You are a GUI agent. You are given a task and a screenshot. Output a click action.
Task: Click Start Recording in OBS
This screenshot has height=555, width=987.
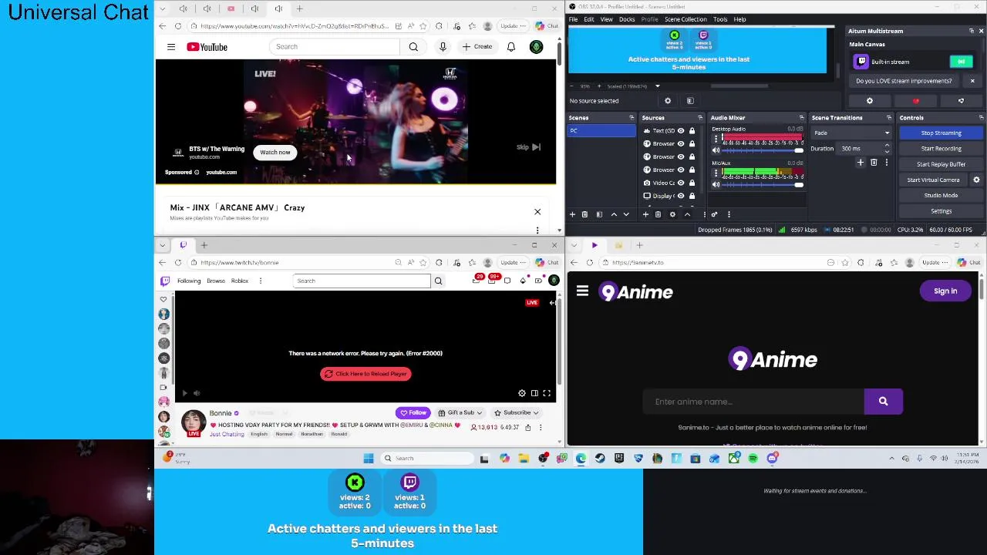(941, 148)
